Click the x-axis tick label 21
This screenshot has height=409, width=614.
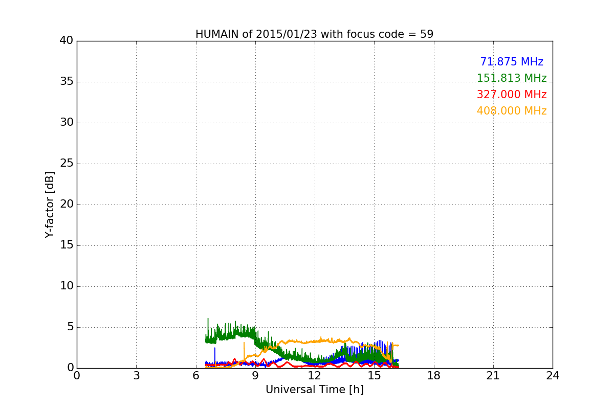tap(493, 375)
